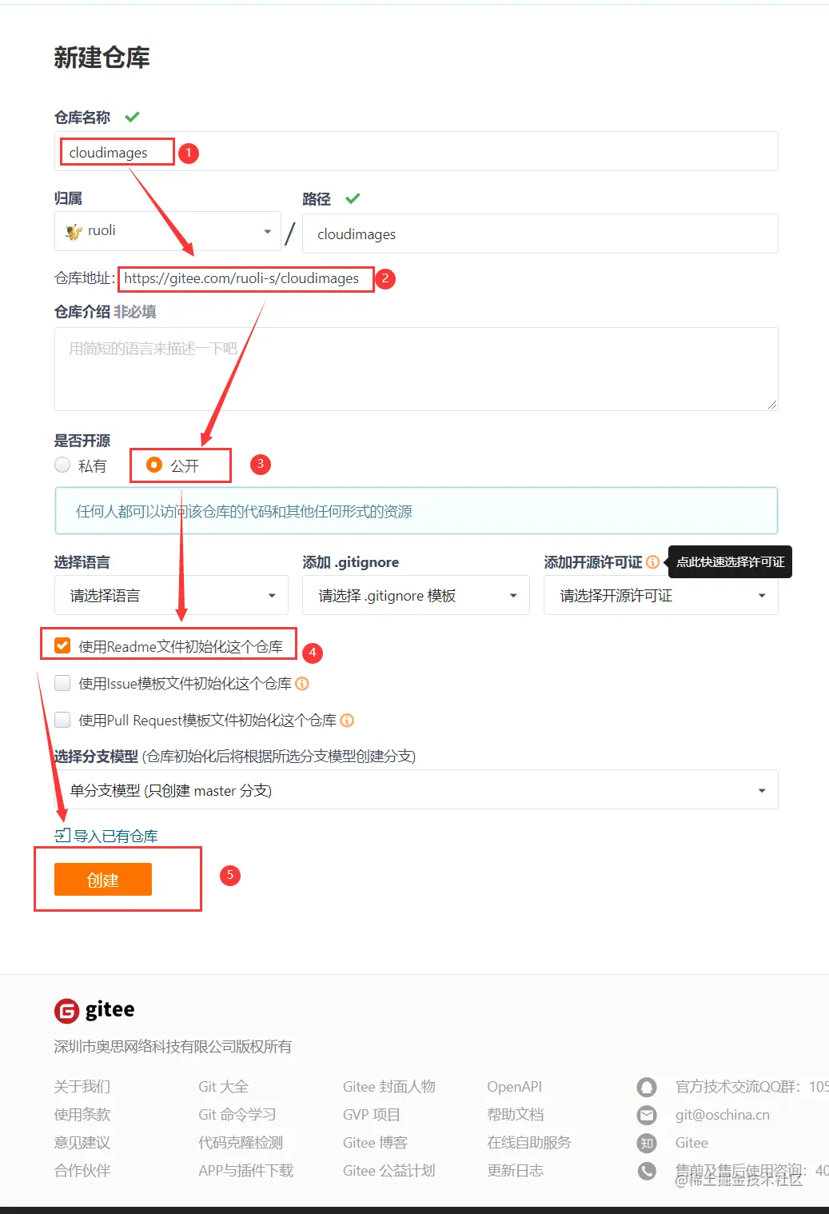Click the Gitee logo in footer

point(94,1010)
